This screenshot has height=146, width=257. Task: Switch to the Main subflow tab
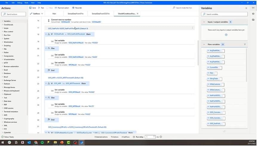coord(54,14)
